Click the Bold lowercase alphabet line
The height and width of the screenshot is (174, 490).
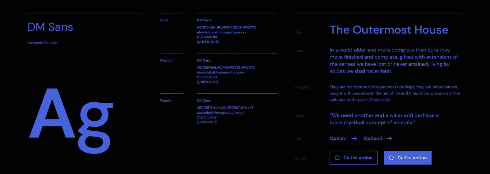pos(221,32)
